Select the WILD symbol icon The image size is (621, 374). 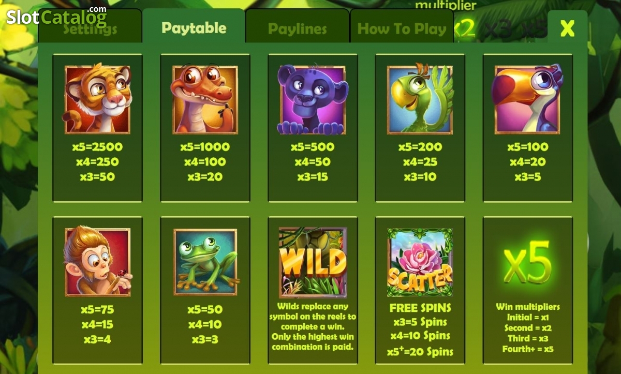click(313, 263)
